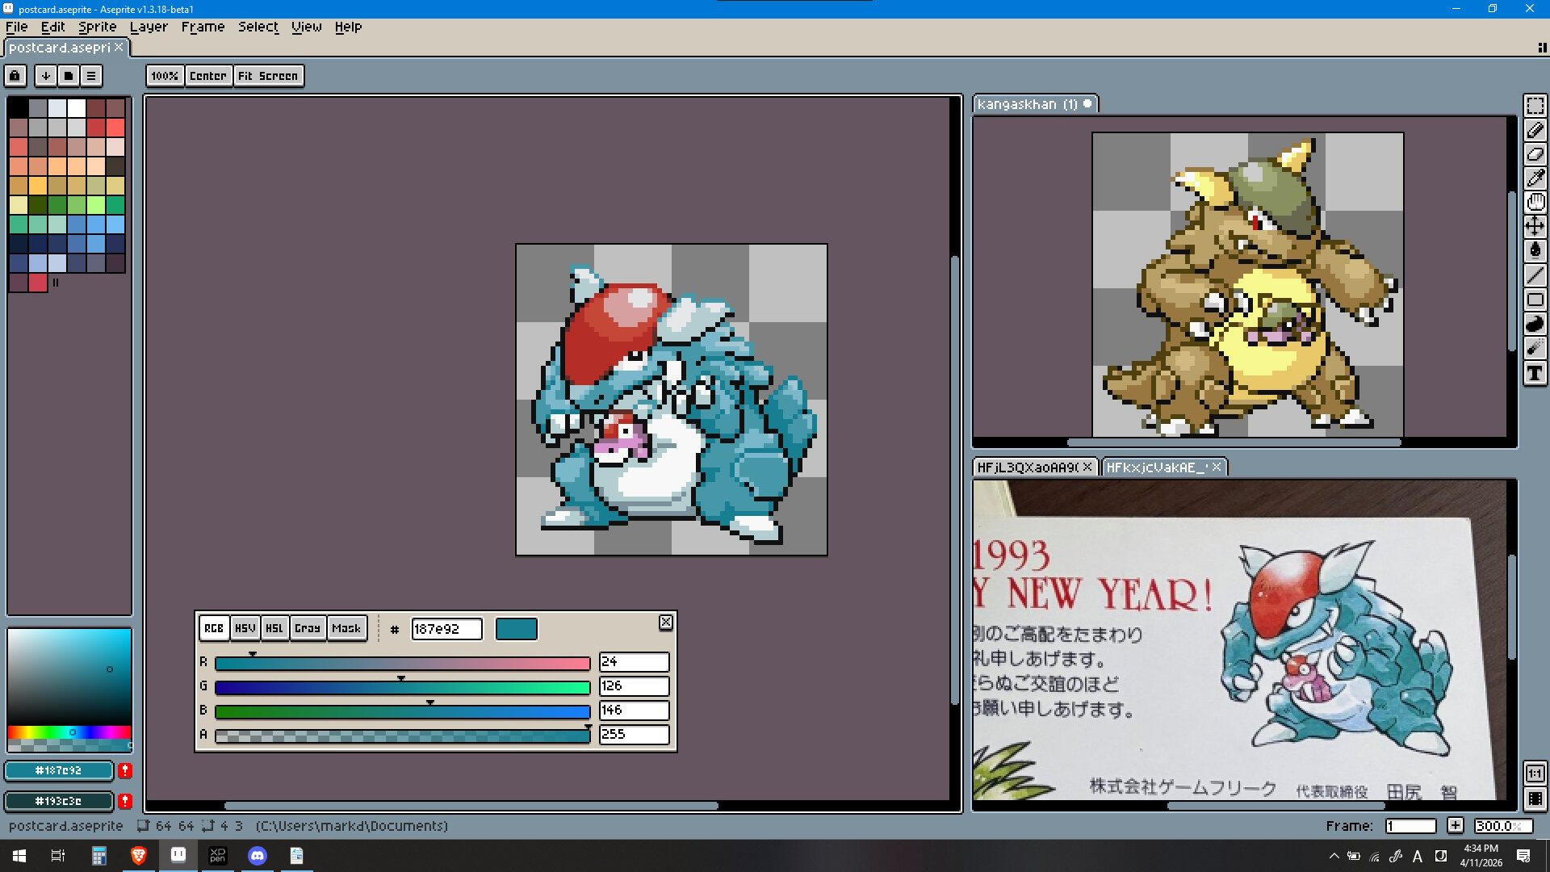Click the foreground color #187e92 button

[59, 771]
